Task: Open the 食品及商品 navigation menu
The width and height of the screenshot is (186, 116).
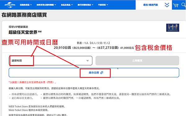Action: [67, 5]
